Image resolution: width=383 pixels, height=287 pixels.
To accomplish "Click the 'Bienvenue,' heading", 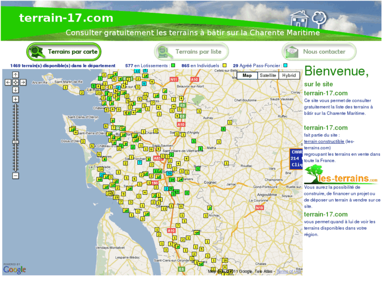I will pyautogui.click(x=337, y=71).
